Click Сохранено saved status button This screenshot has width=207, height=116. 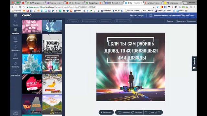(191, 21)
